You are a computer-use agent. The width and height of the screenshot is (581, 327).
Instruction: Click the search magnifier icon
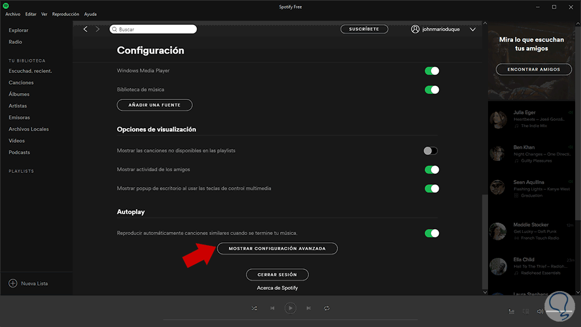point(114,29)
